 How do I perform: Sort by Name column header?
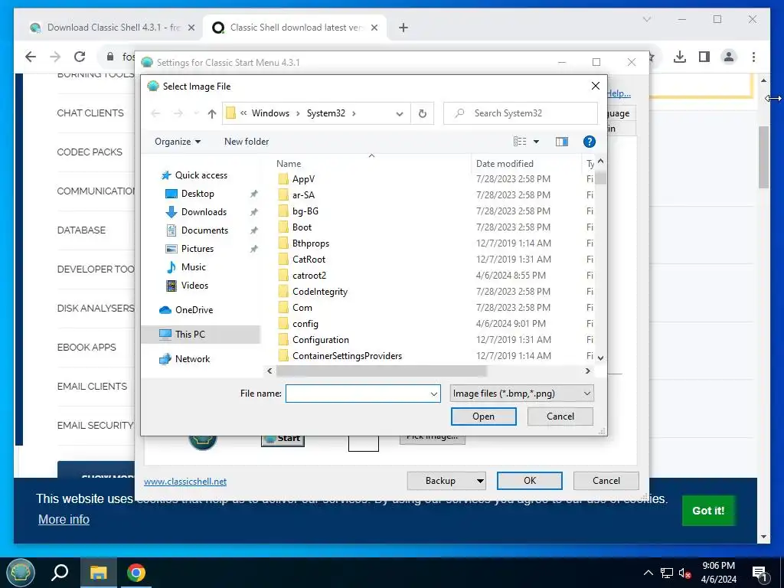click(289, 164)
